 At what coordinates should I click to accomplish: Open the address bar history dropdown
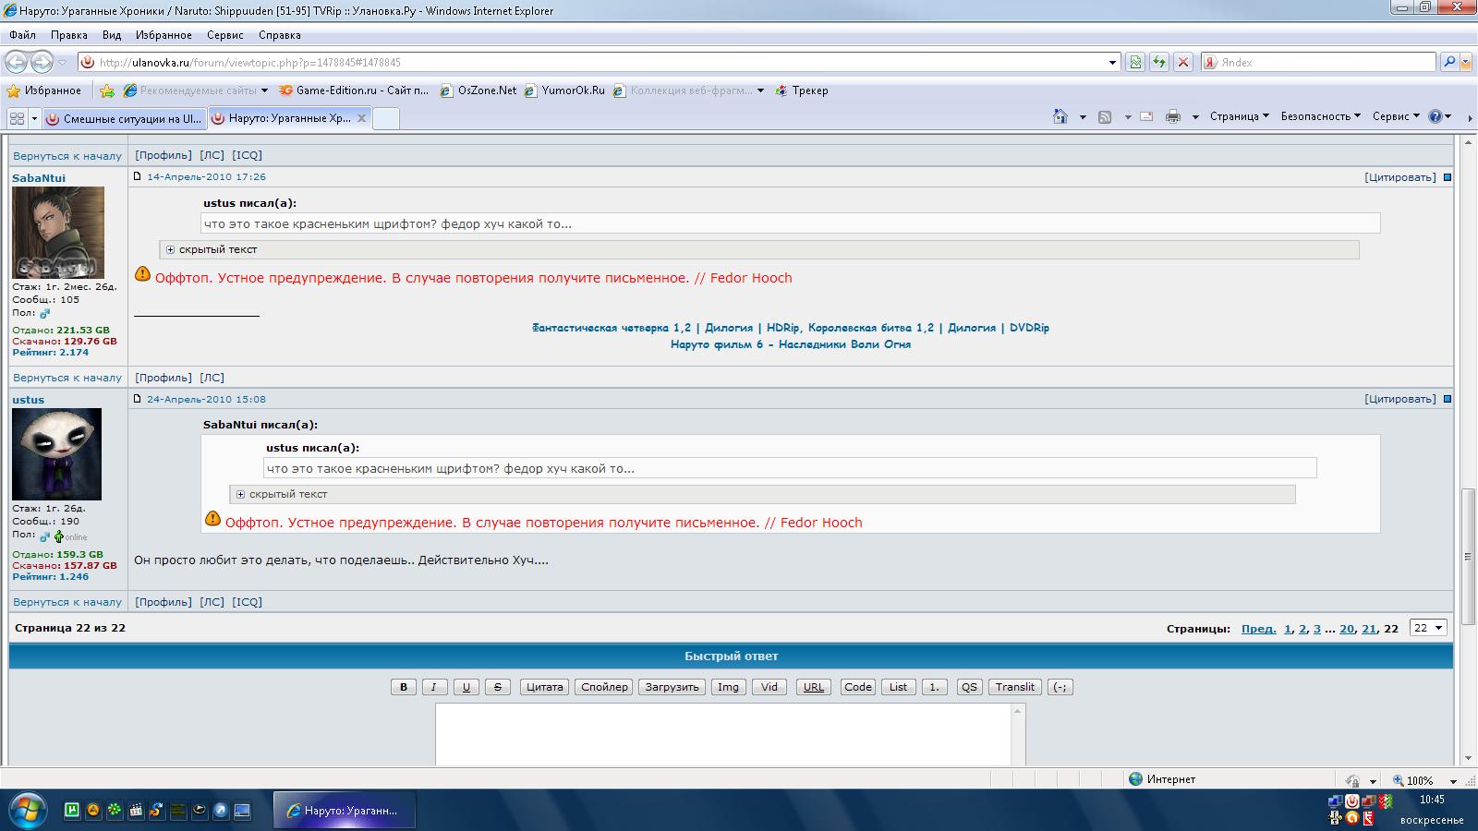click(x=1112, y=62)
